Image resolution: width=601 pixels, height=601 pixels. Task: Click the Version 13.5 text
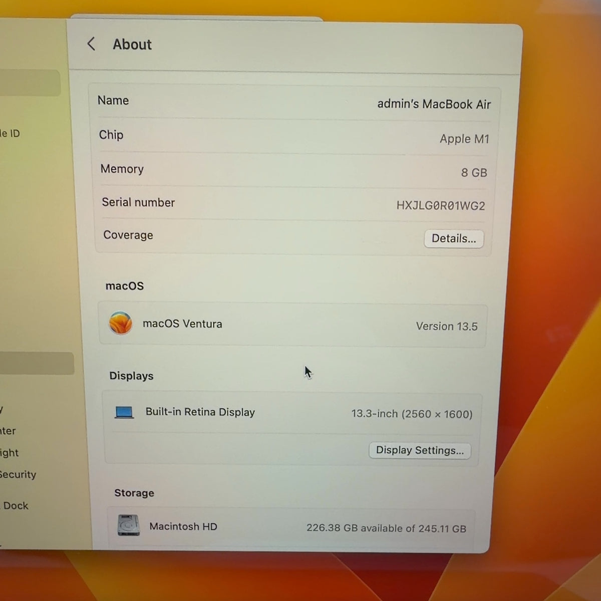447,326
